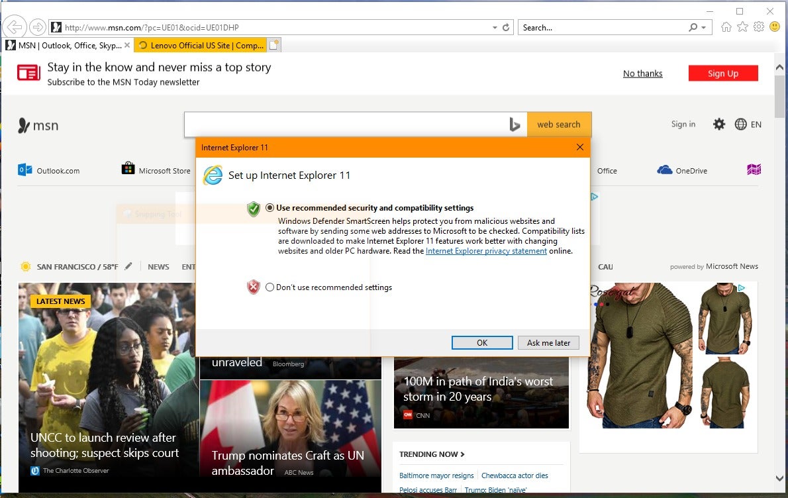Click the Ask me later button

(x=548, y=343)
